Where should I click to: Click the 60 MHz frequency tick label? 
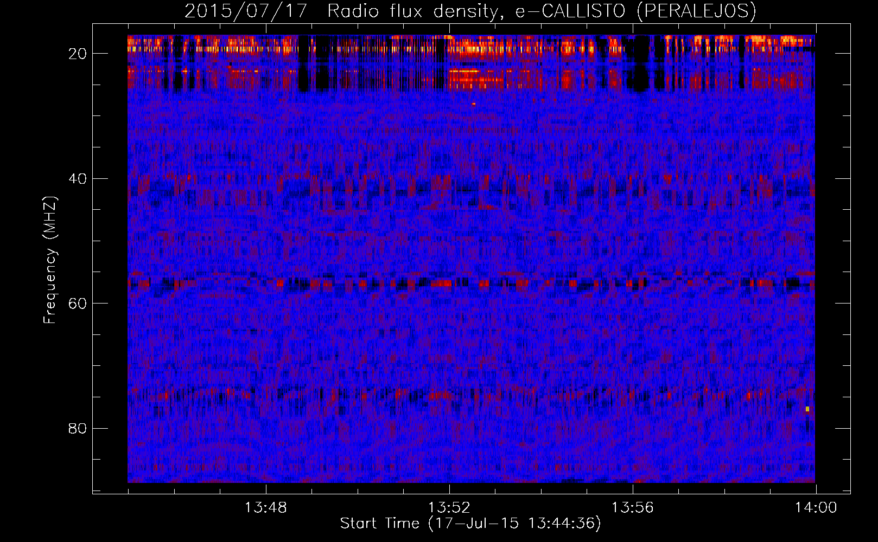coord(78,304)
